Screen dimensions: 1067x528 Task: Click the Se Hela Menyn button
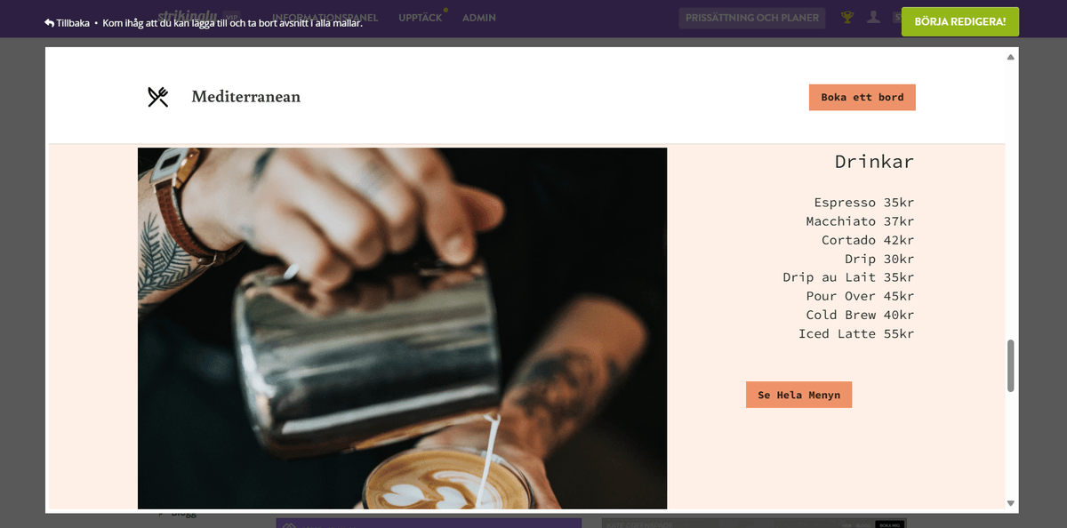coord(798,395)
